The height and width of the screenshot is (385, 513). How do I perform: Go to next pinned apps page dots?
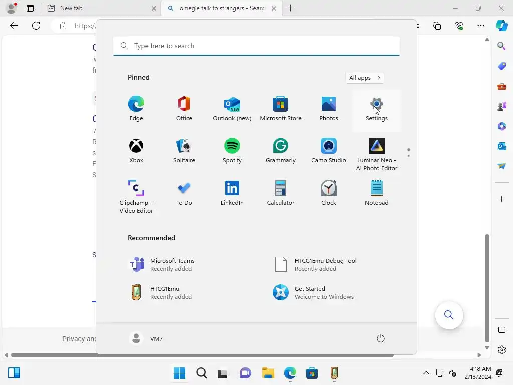click(x=409, y=153)
